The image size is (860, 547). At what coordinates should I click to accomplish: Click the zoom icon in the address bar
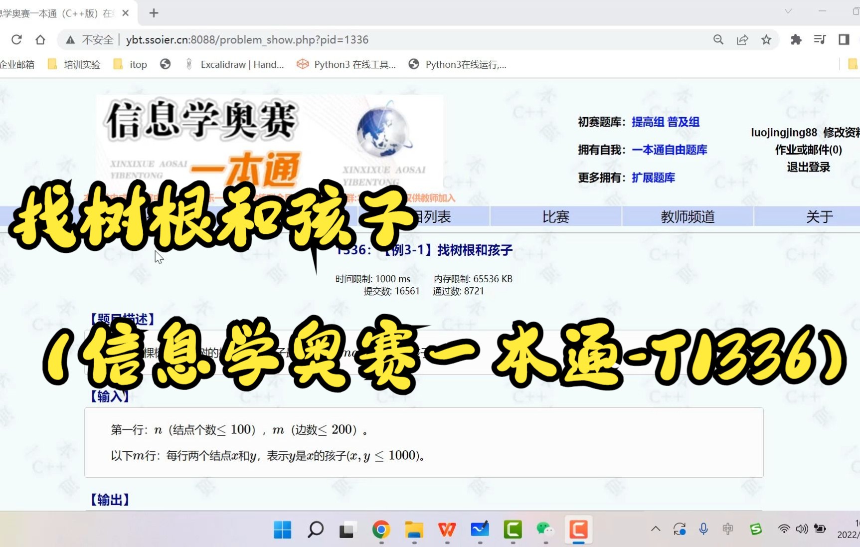pos(718,39)
